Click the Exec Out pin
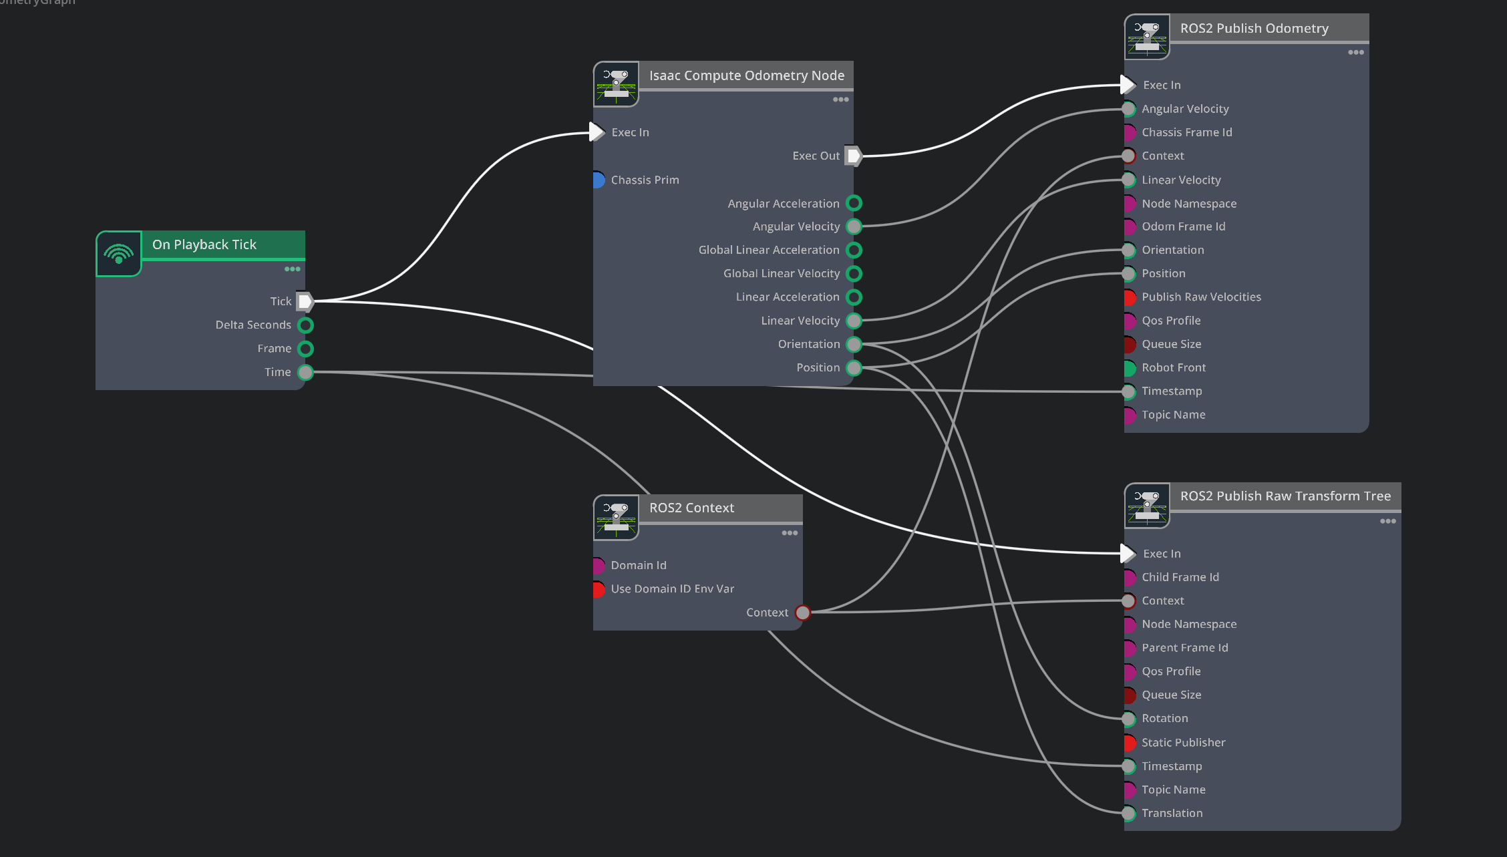 pos(854,156)
